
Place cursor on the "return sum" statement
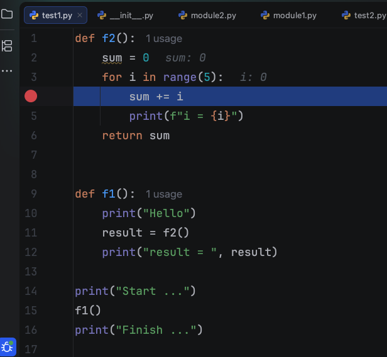(136, 136)
